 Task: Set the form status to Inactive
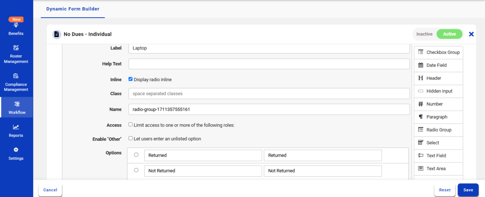(424, 34)
